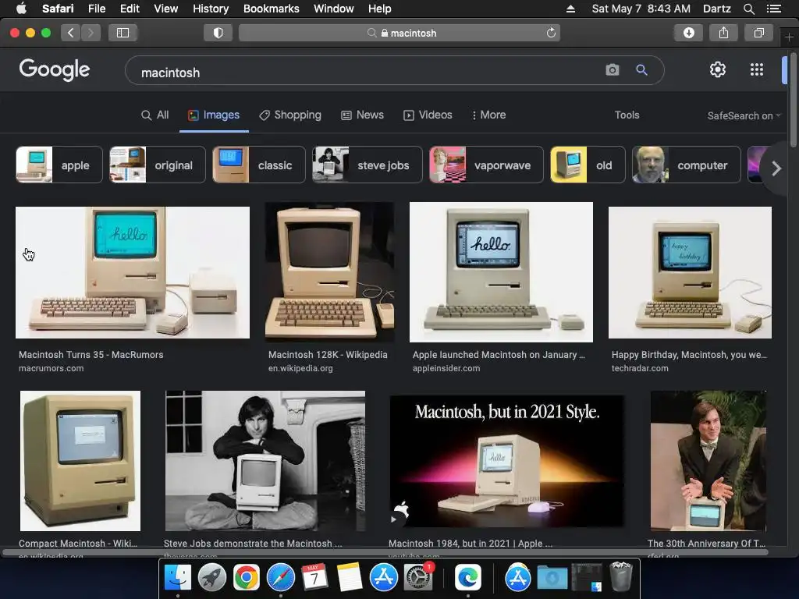Open the Apple menu
Viewport: 799px width, 599px height.
point(21,9)
